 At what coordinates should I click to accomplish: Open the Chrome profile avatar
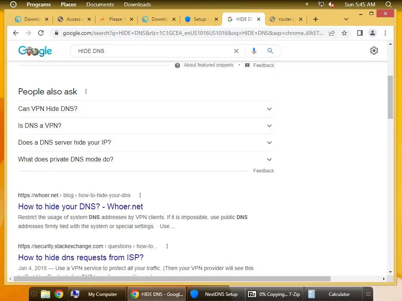[x=373, y=33]
